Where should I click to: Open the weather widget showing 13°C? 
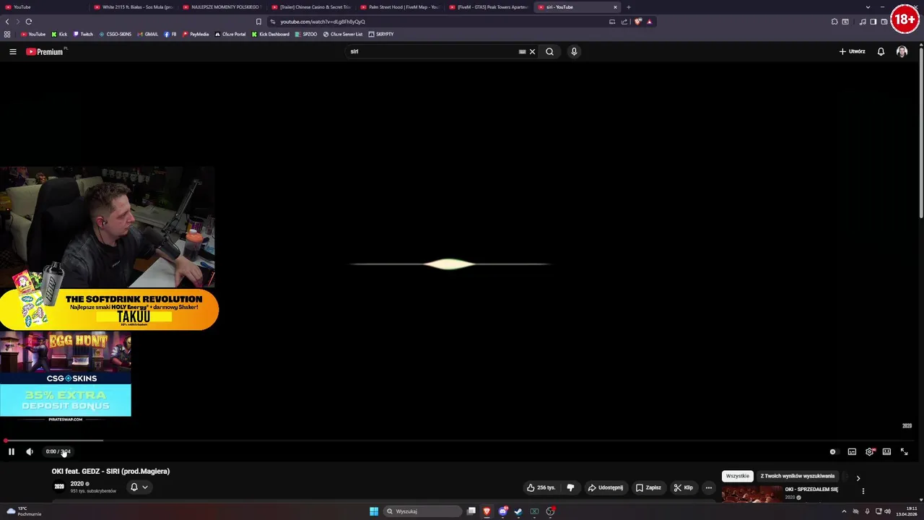(24, 511)
